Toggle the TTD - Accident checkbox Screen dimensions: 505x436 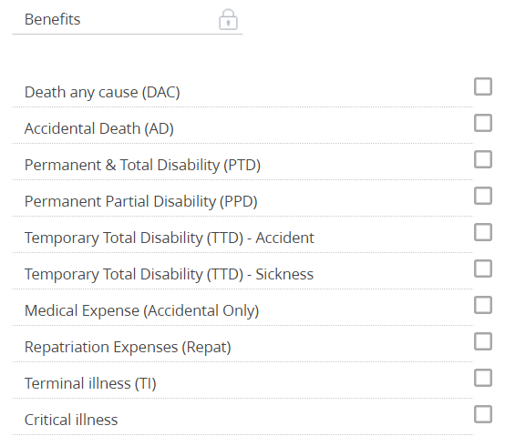click(x=483, y=232)
